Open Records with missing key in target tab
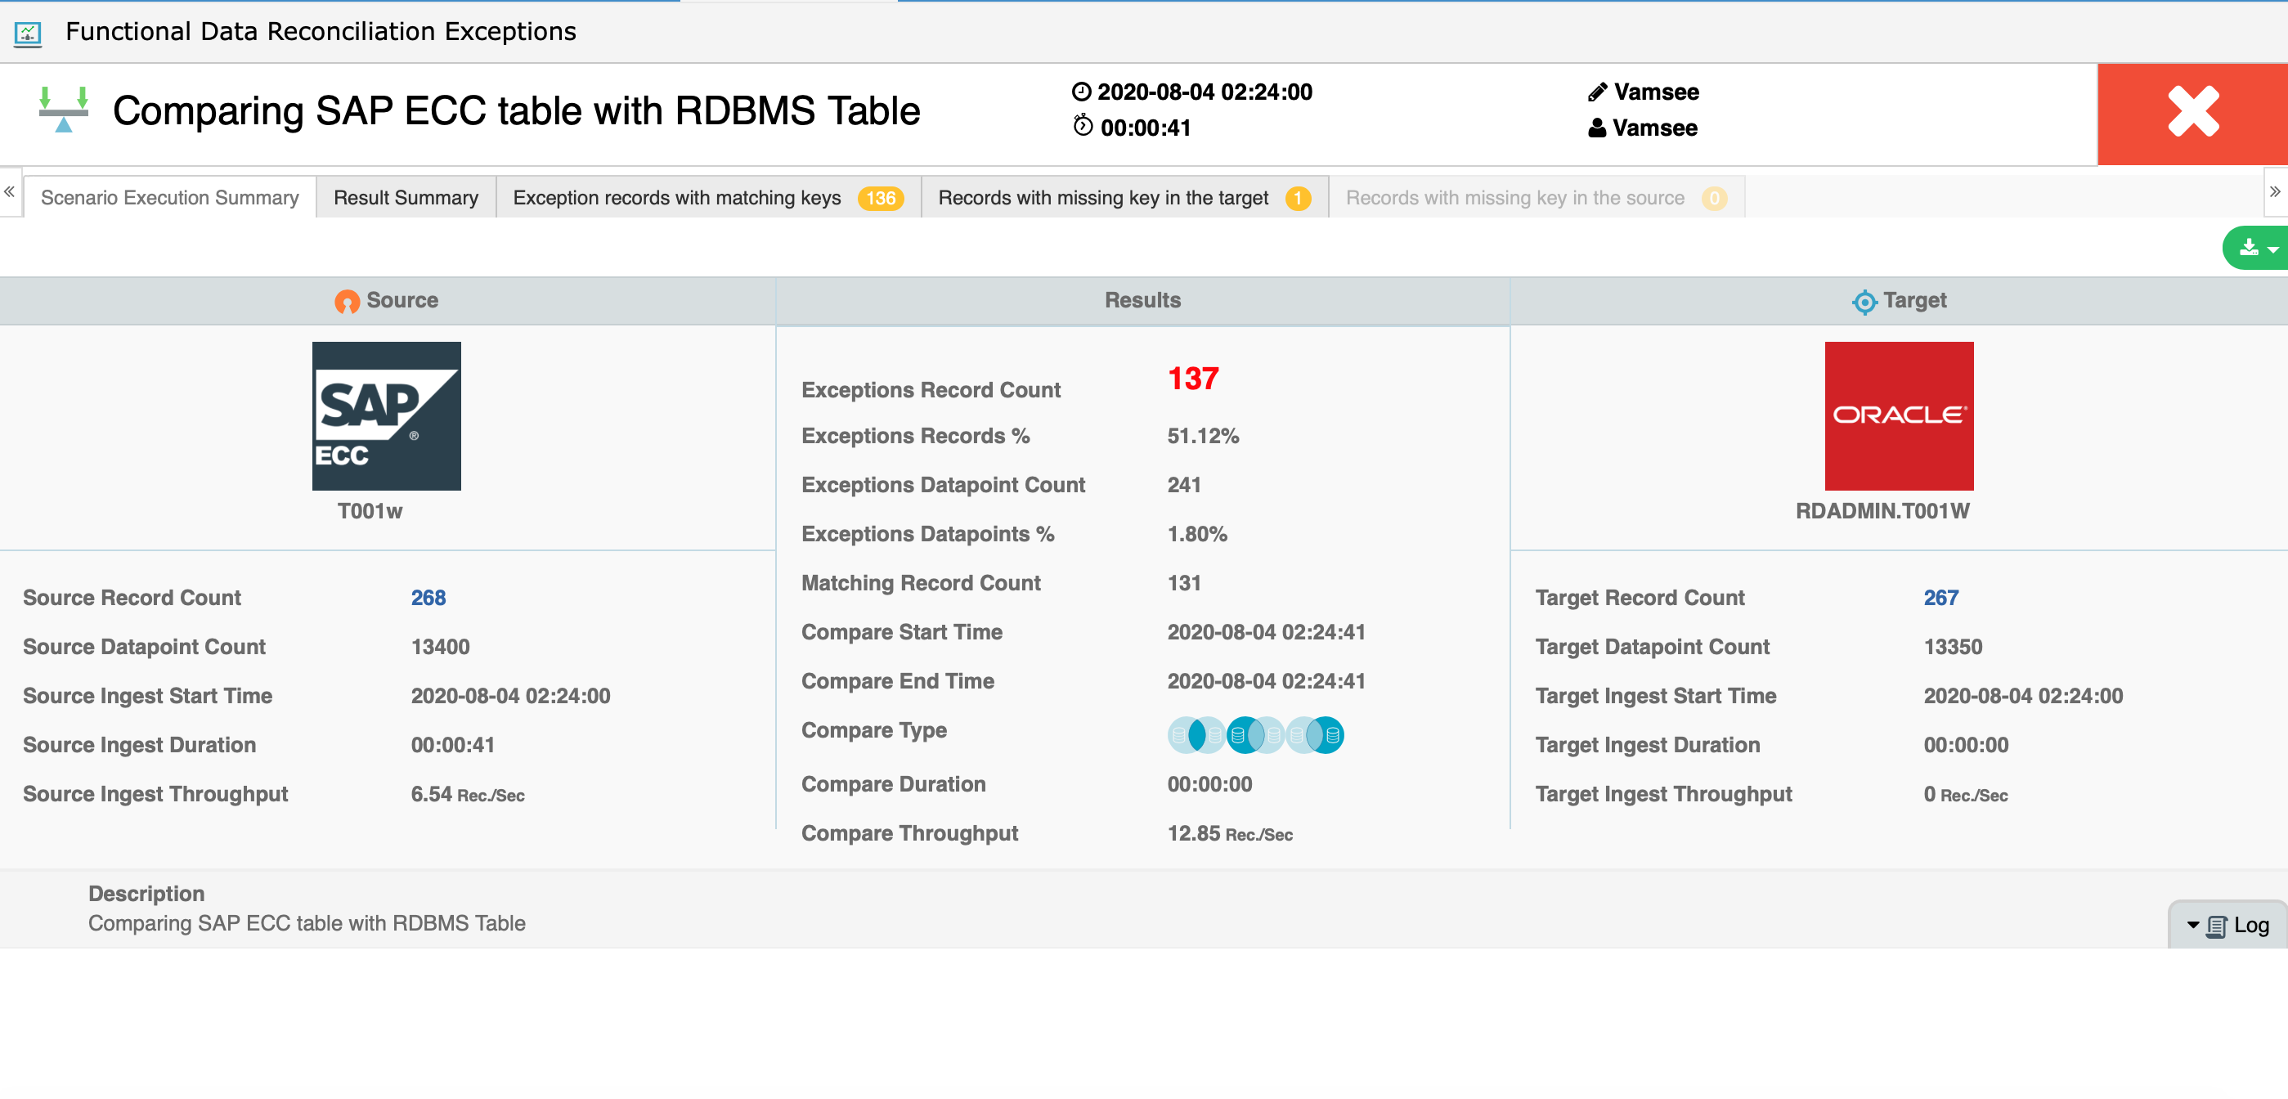2288x1099 pixels. 1123,197
